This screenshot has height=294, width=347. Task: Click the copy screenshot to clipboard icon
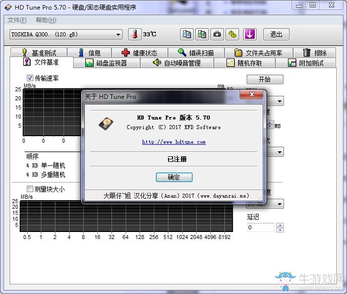(202, 34)
